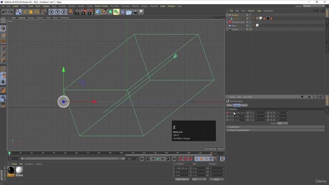Select the Plane object in Object Manager
This screenshot has height=185, width=329.
pyautogui.click(x=234, y=26)
